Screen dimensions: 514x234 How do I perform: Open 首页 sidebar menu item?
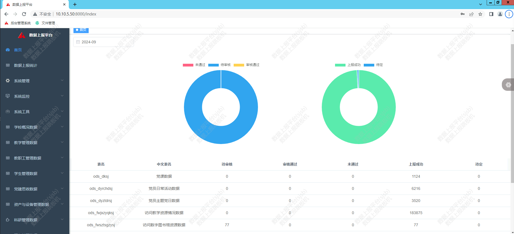[x=35, y=50]
